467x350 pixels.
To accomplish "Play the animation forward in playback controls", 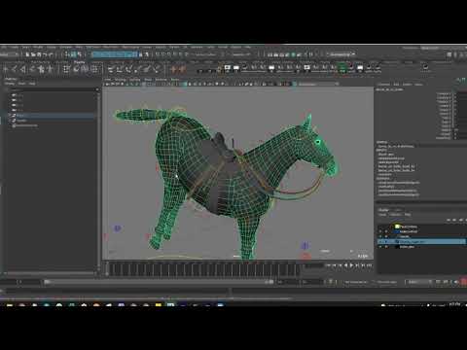I will coord(351,265).
